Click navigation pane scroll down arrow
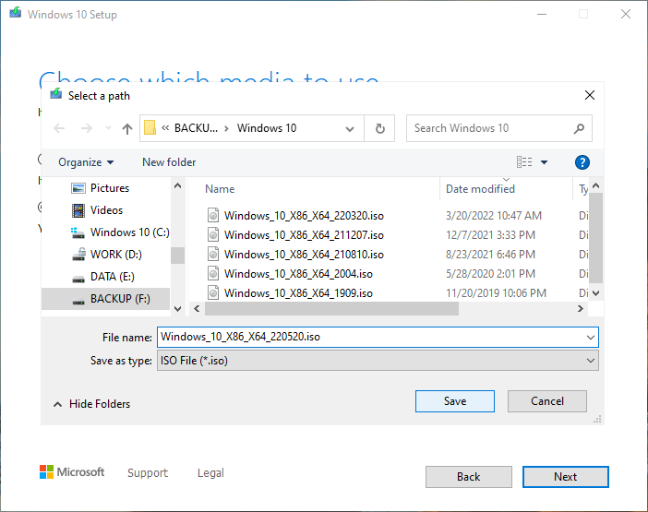Image resolution: width=648 pixels, height=512 pixels. 178,309
